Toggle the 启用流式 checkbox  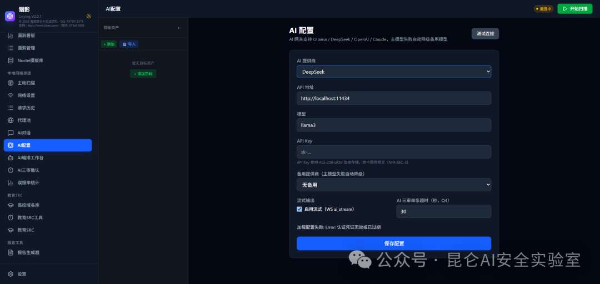coord(299,209)
